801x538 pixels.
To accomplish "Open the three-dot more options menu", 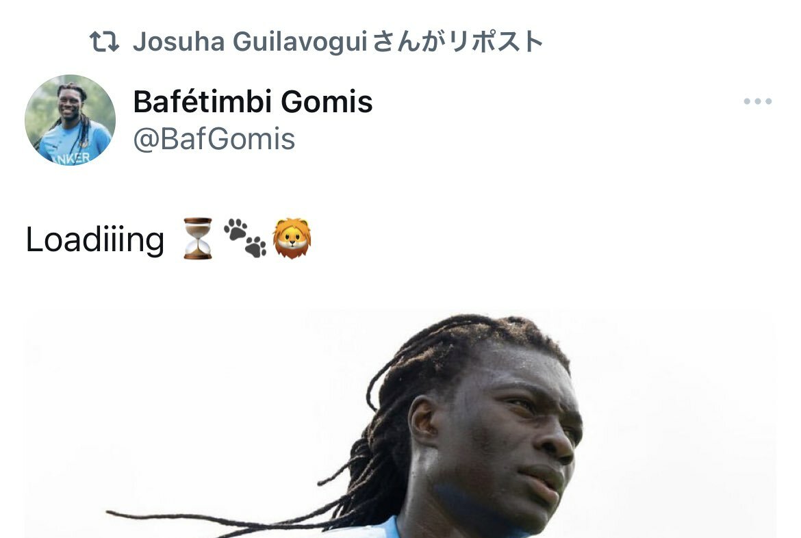I will point(758,101).
